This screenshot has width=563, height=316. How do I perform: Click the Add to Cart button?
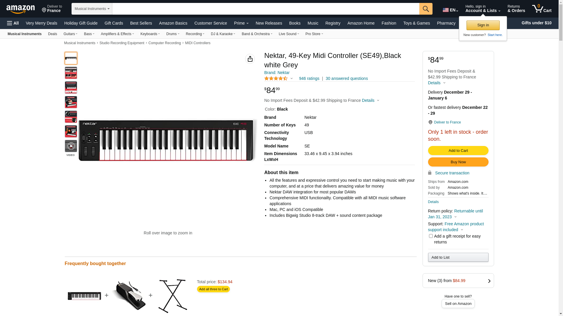458,151
